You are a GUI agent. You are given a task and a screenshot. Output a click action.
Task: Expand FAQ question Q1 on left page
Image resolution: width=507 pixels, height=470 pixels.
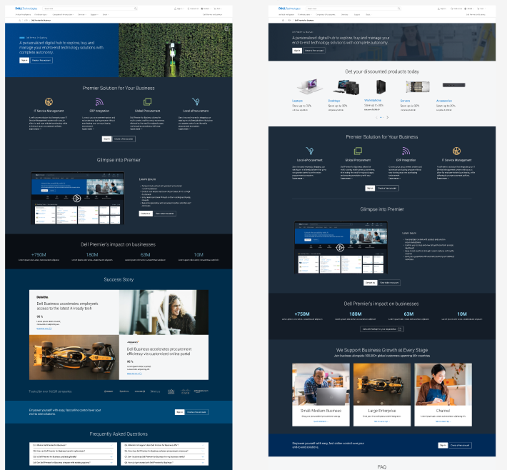pyautogui.click(x=73, y=446)
